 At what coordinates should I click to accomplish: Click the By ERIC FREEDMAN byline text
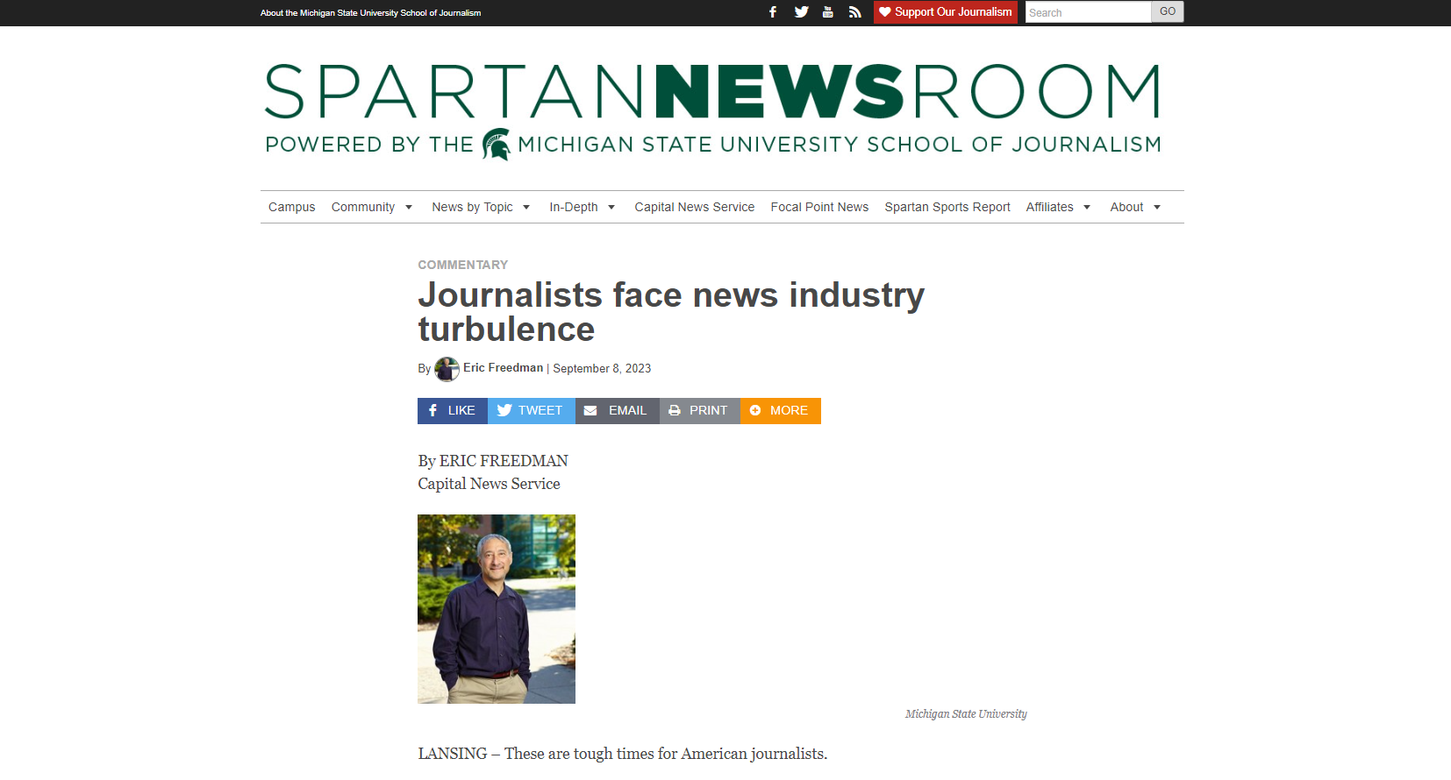tap(493, 461)
